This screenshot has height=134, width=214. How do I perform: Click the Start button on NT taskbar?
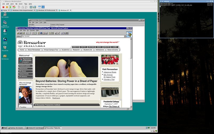click(x=4, y=128)
